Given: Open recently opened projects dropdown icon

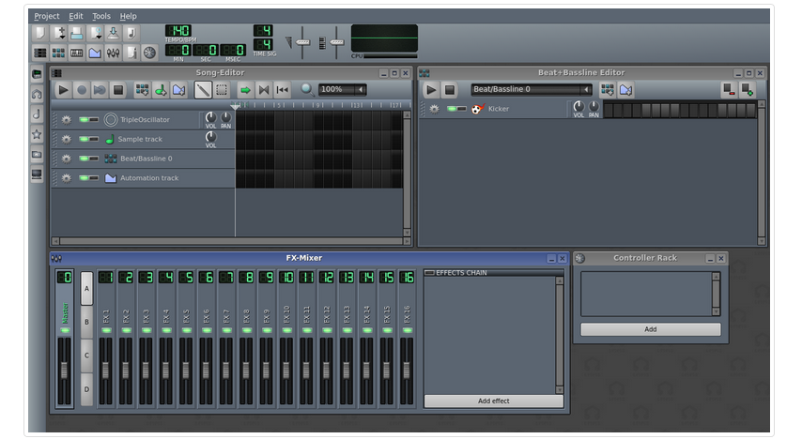Looking at the screenshot, I should coord(95,34).
